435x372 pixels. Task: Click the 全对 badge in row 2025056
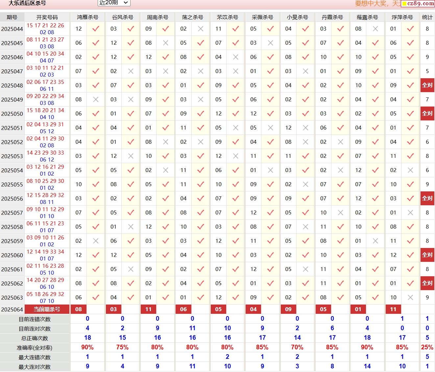coord(427,198)
